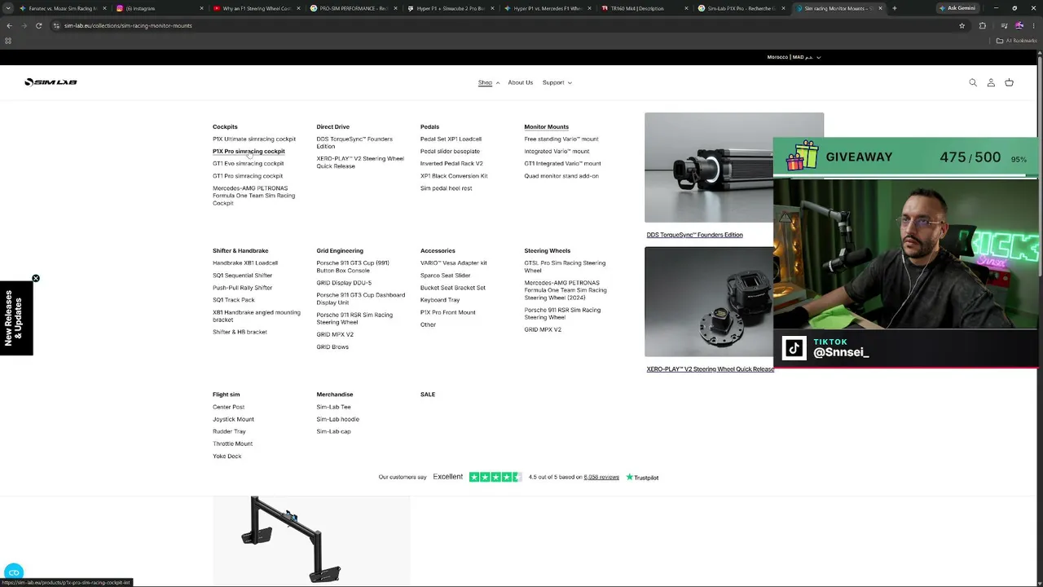Viewport: 1043px width, 587px height.
Task: Switch to the PRO-SIM PERFORMANCE tab
Action: pyautogui.click(x=352, y=8)
